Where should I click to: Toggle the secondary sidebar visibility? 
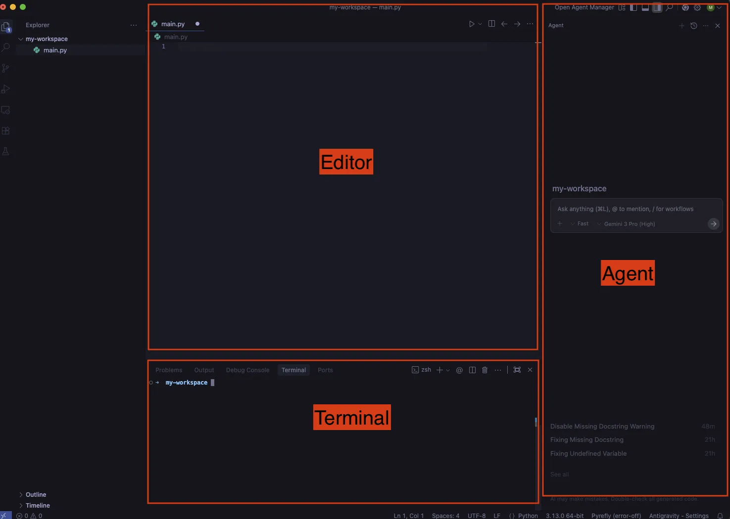(x=657, y=7)
